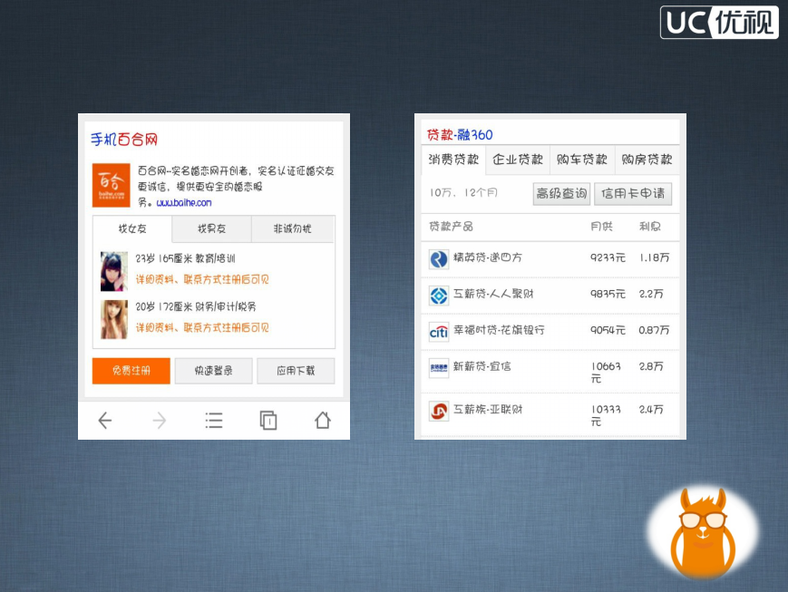
Task: Click the 利息 column header
Action: 650,227
